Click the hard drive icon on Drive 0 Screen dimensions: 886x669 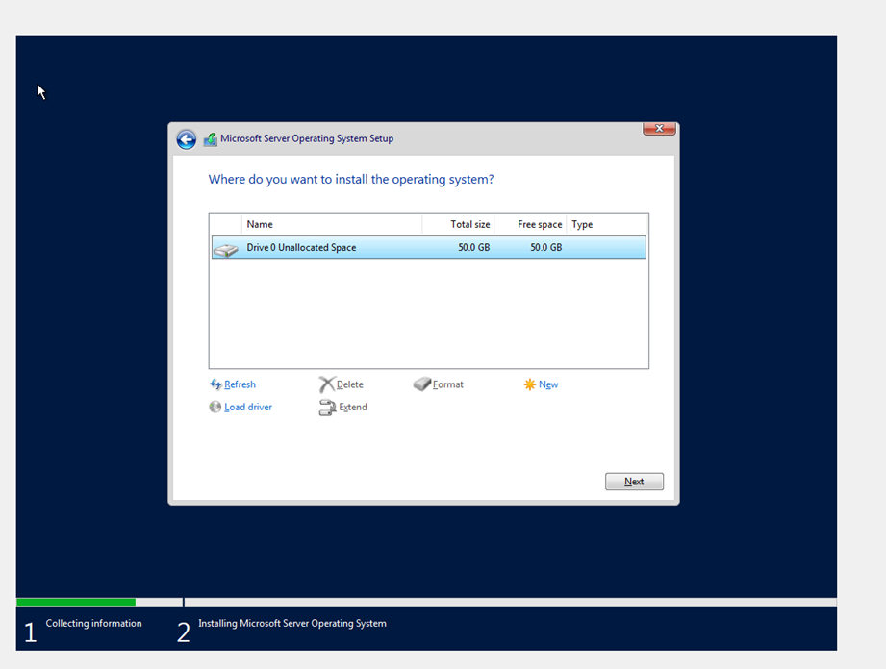(225, 247)
